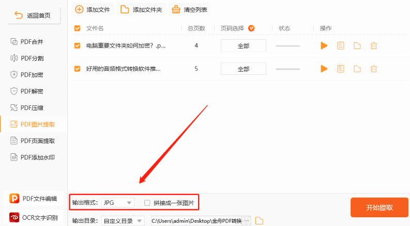Open the JPG output format dropdown

(x=118, y=202)
